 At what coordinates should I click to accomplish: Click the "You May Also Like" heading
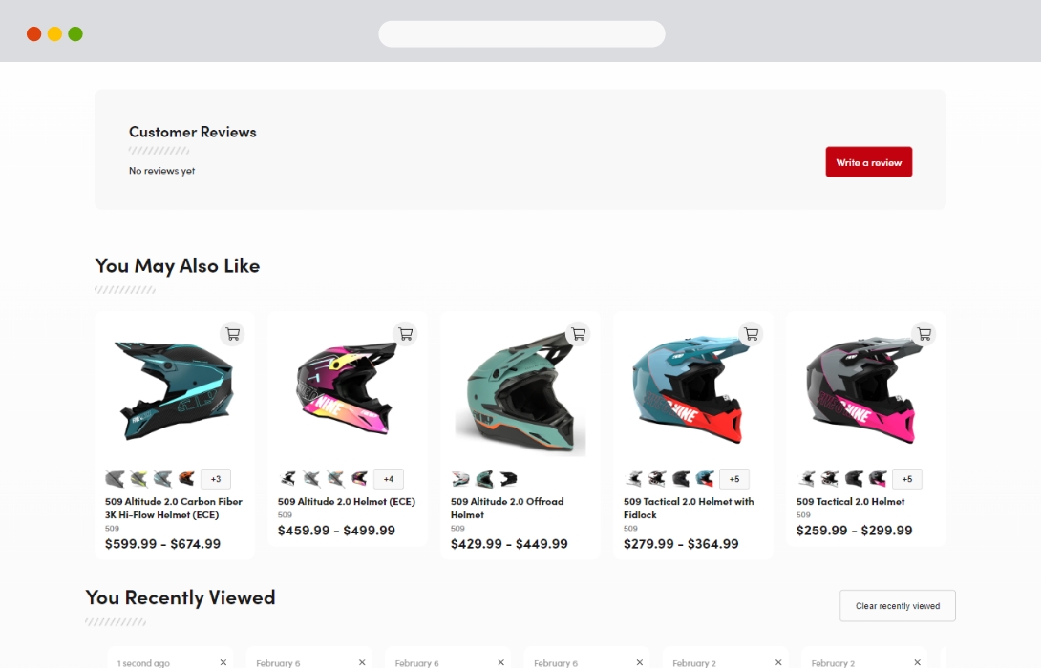click(178, 266)
